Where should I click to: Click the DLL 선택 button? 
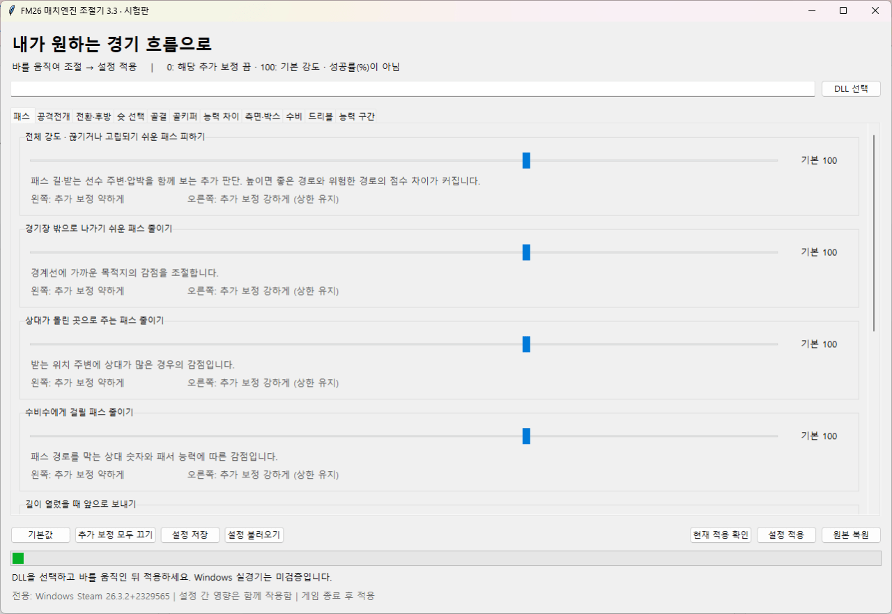851,89
